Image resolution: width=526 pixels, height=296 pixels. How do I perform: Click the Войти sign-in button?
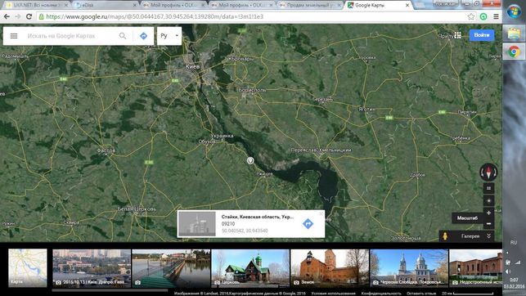point(482,35)
